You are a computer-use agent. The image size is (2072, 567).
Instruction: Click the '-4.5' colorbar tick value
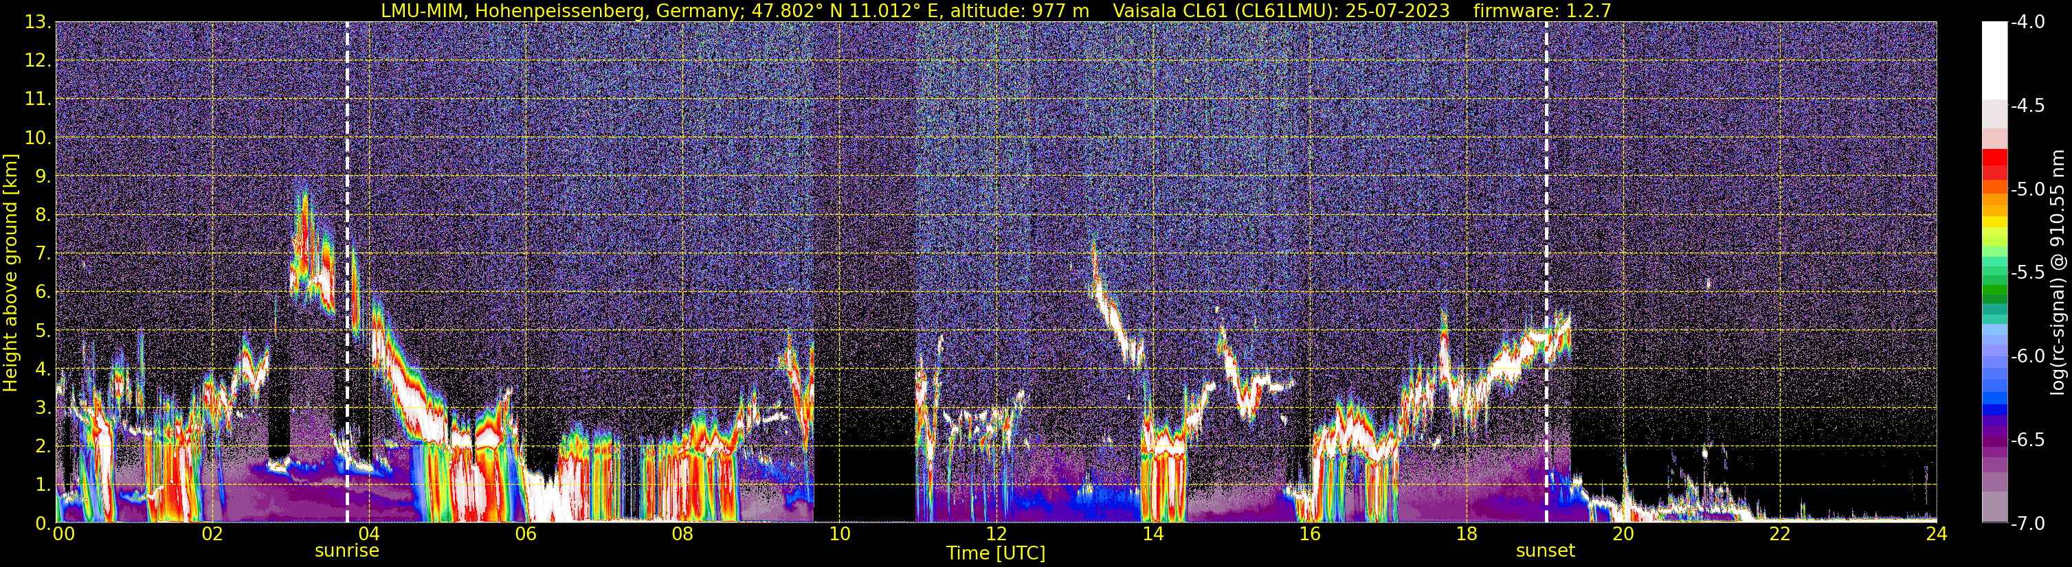pos(2027,106)
